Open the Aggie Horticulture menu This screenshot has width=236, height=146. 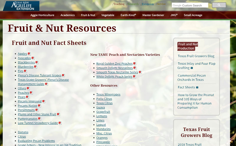pyautogui.click(x=42, y=15)
